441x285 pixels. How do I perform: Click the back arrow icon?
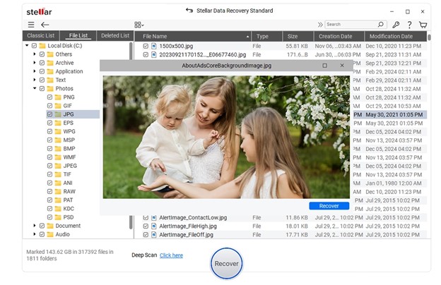pos(45,25)
